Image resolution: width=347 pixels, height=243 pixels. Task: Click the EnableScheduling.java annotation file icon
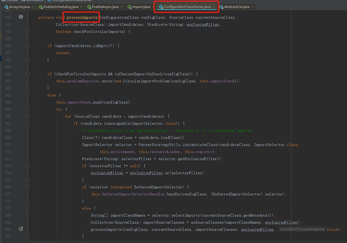[40, 7]
